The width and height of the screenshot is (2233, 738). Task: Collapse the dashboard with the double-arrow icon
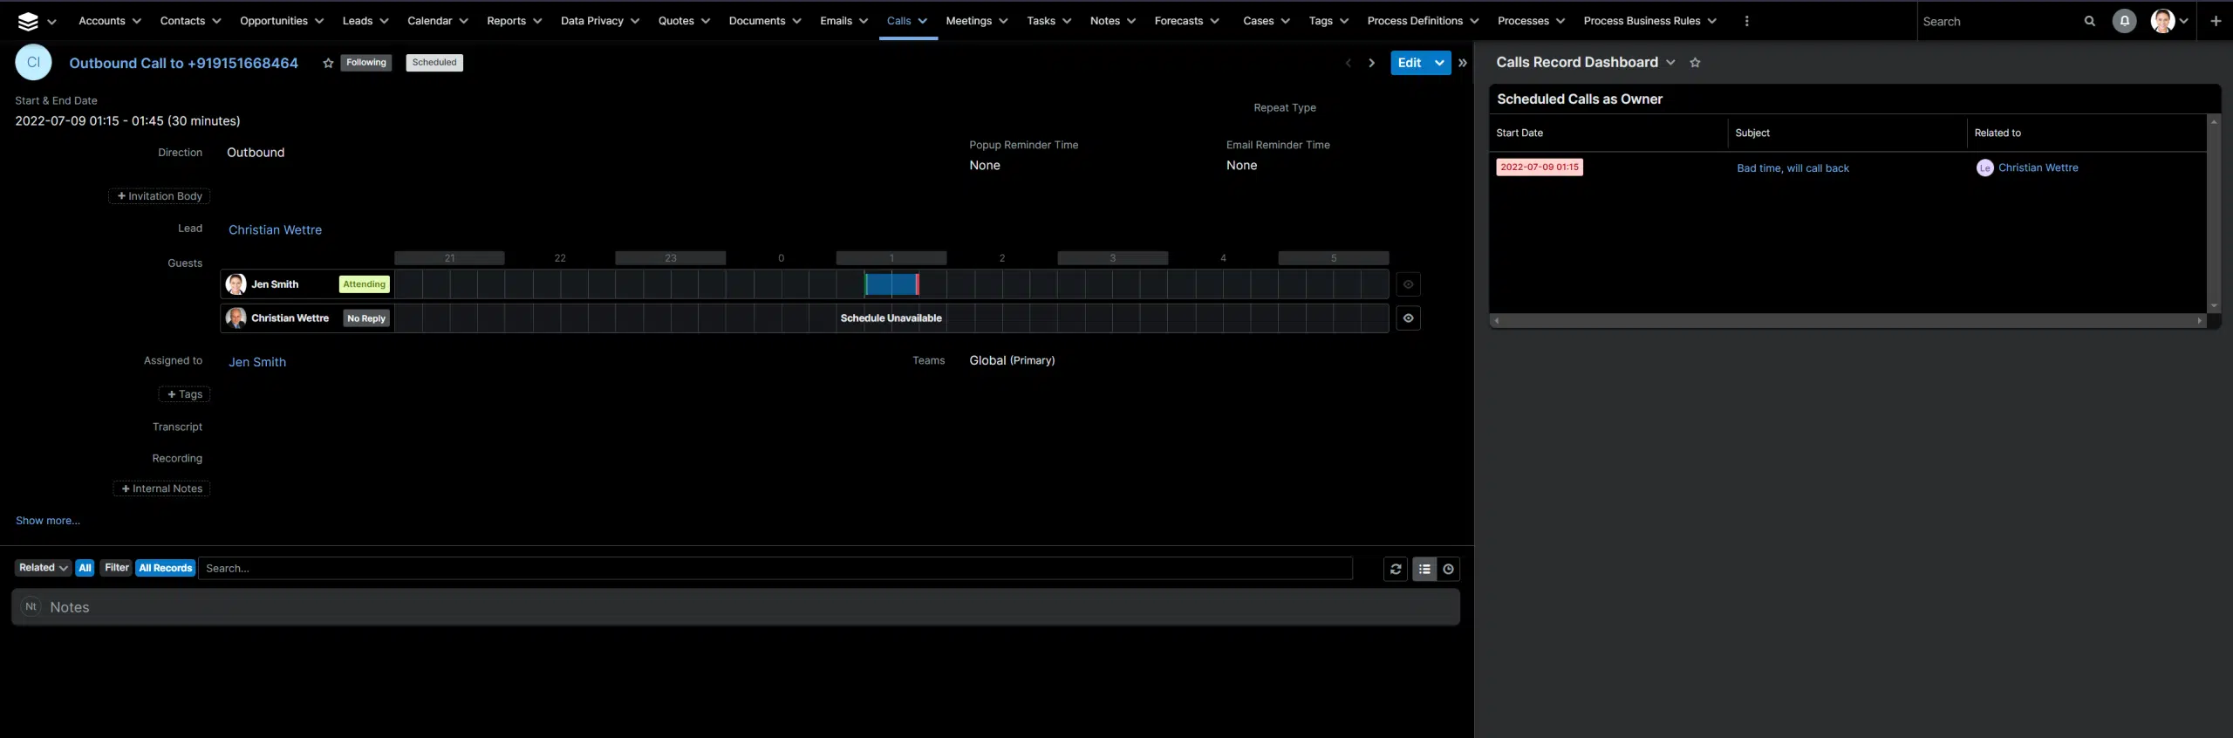click(x=1463, y=63)
